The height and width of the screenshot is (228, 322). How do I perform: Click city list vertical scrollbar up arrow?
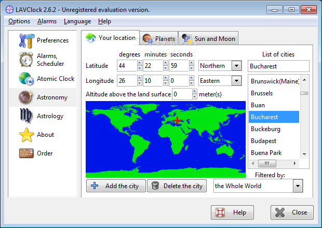(304, 80)
